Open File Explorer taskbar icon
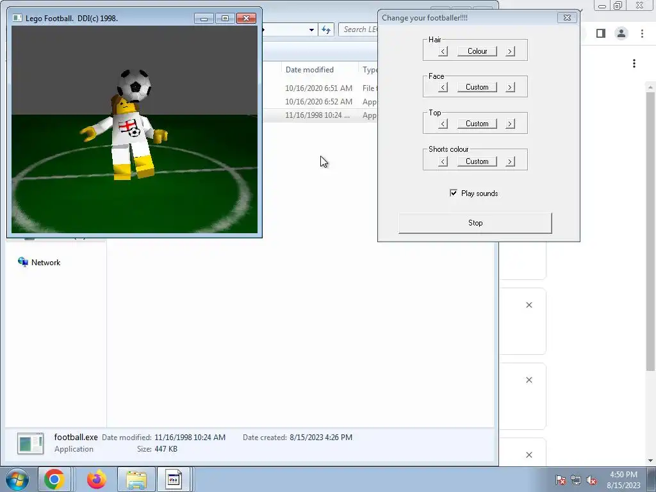Image resolution: width=656 pixels, height=492 pixels. point(136,479)
